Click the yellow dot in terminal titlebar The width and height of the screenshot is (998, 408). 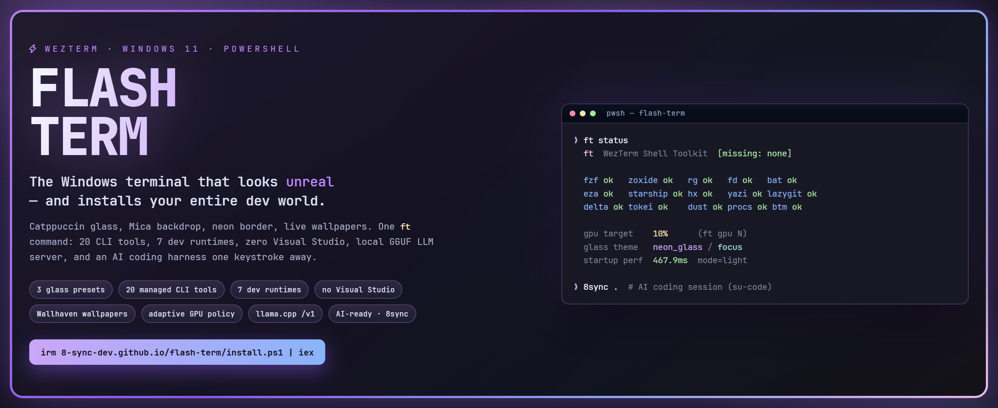point(583,114)
